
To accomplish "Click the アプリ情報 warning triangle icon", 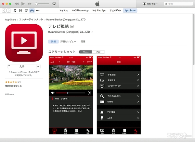I will click(102, 112).
